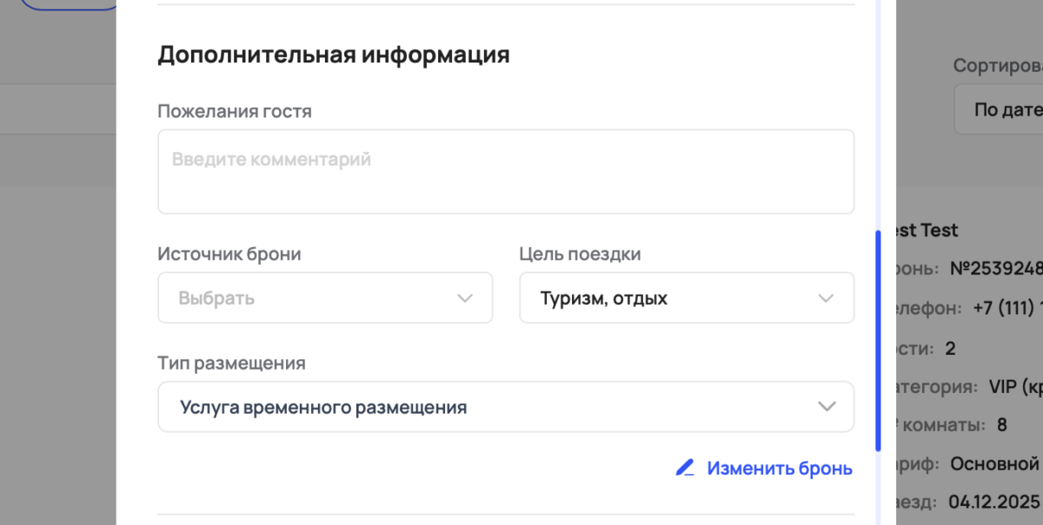Open the Тип размещения dropdown

(506, 406)
